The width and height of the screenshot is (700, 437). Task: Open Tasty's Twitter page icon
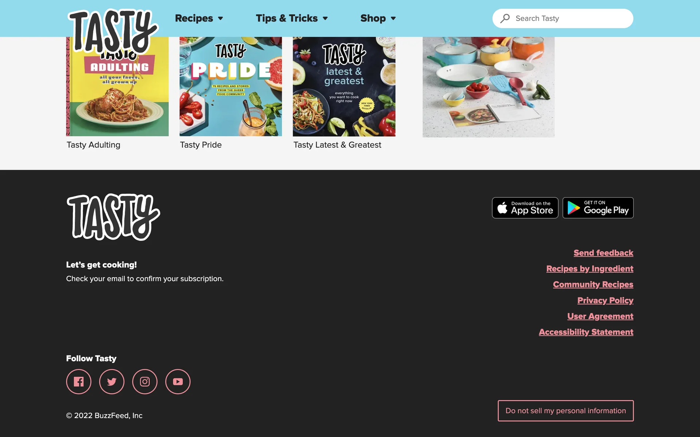click(x=112, y=382)
